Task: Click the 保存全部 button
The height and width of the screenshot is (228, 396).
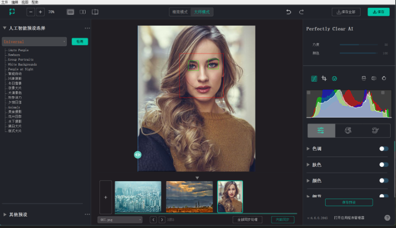Action: pyautogui.click(x=346, y=12)
